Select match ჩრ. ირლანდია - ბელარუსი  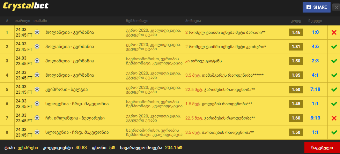point(75,118)
